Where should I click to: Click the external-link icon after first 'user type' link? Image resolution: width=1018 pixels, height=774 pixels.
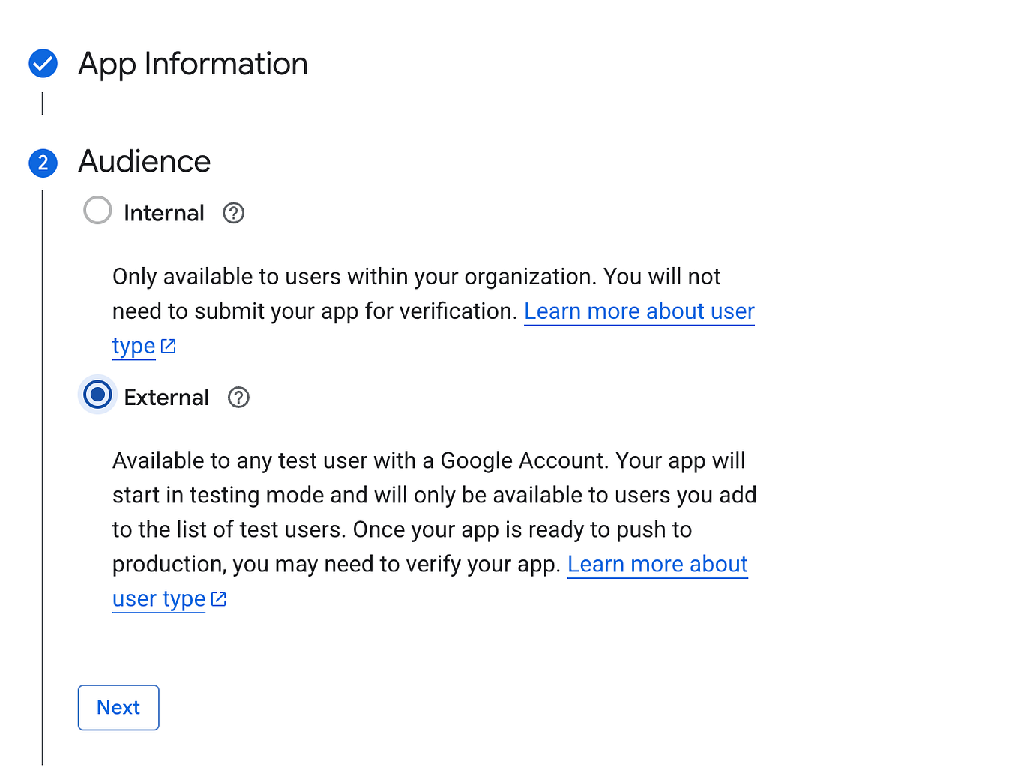coord(169,346)
